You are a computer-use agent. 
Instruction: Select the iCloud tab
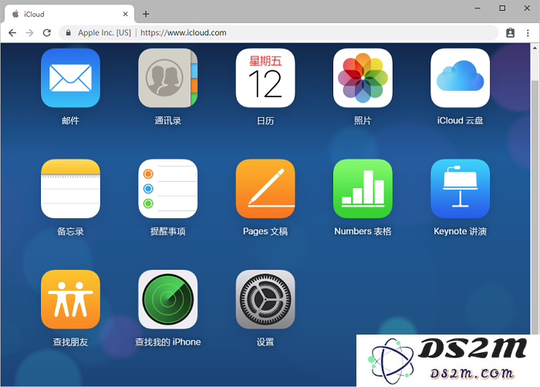(69, 14)
